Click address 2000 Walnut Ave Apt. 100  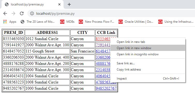47,45
